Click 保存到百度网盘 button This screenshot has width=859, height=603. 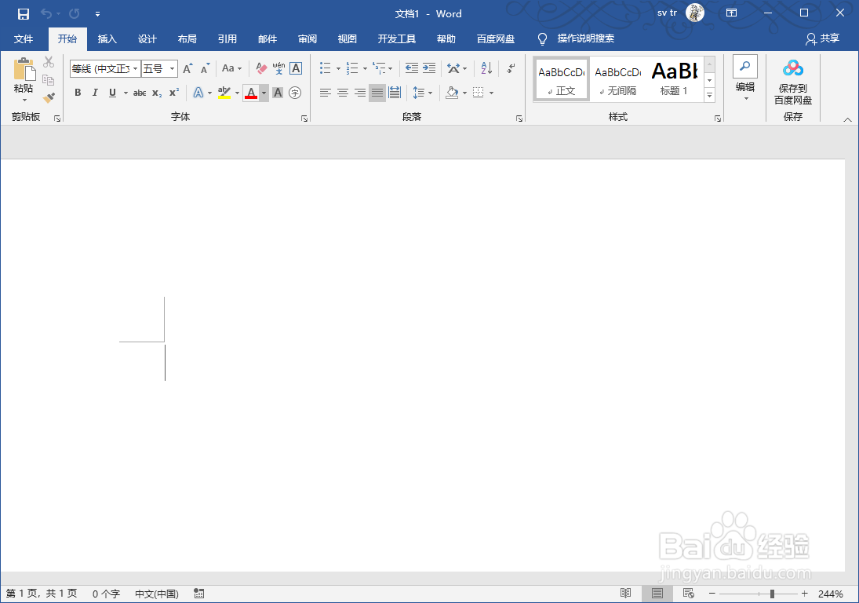point(793,82)
